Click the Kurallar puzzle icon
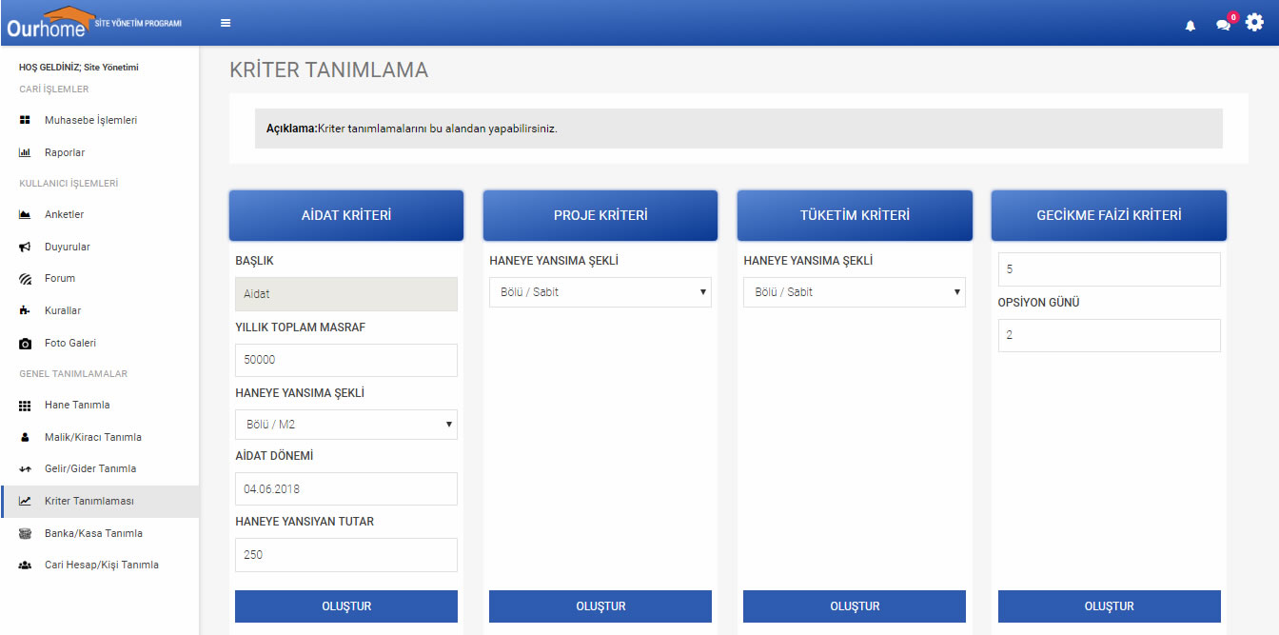1279x635 pixels. pyautogui.click(x=25, y=310)
